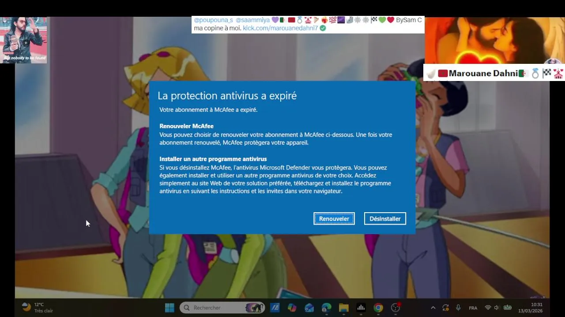Click the sync update tray icon
The image size is (565, 317).
coord(445,308)
